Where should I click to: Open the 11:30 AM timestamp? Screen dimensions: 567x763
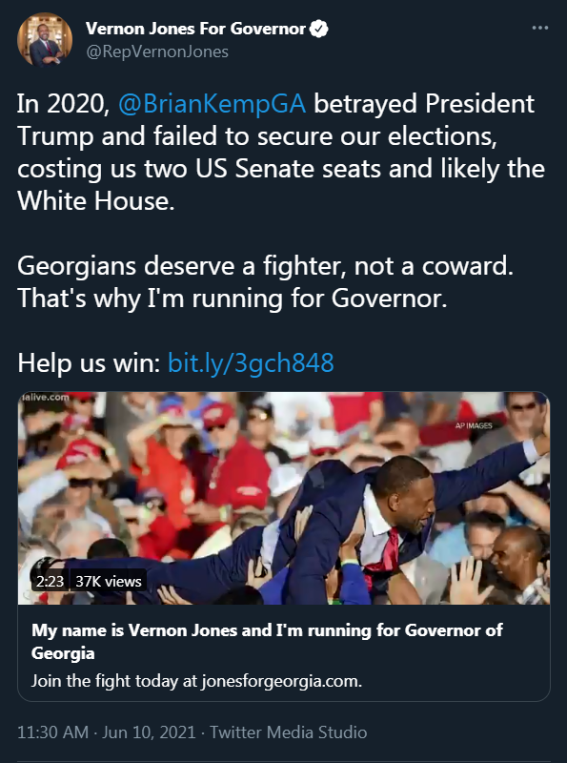tap(53, 732)
